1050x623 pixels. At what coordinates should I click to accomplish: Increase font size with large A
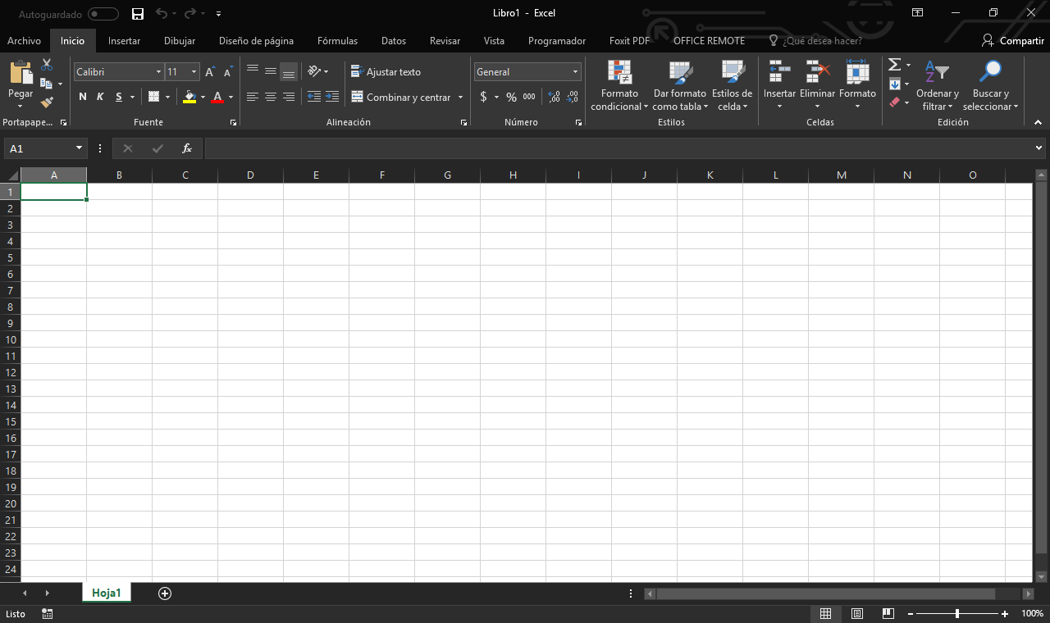(x=210, y=72)
